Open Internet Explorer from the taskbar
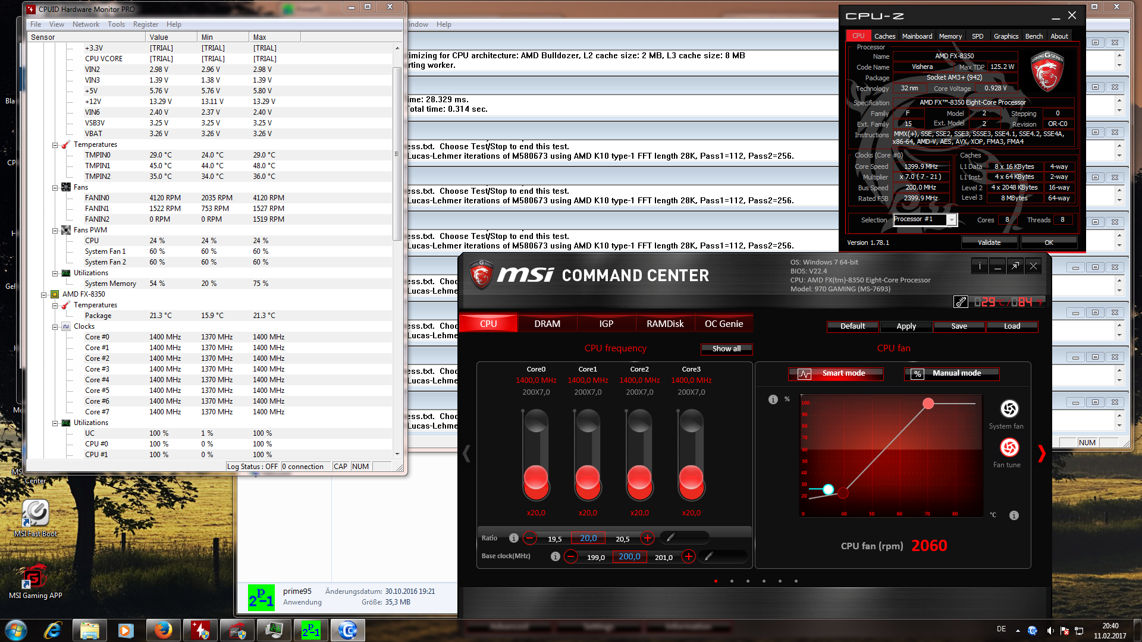This screenshot has height=642, width=1142. pos(53,630)
